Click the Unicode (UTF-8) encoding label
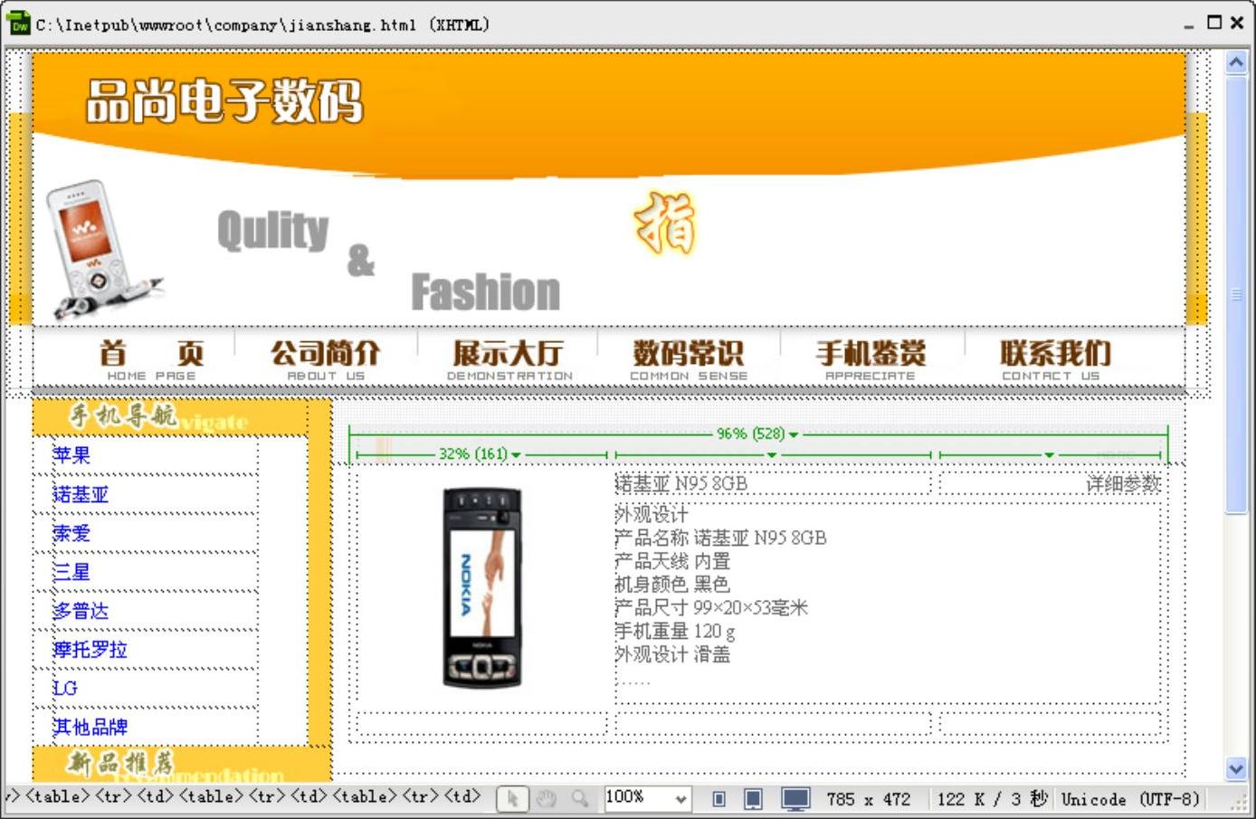 [x=1129, y=799]
